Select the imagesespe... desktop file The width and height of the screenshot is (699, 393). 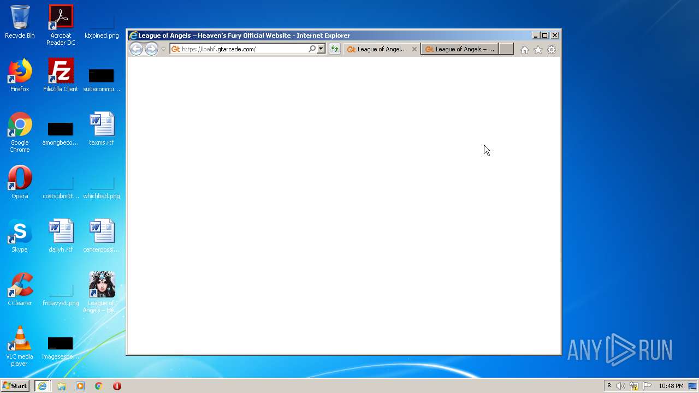point(61,348)
